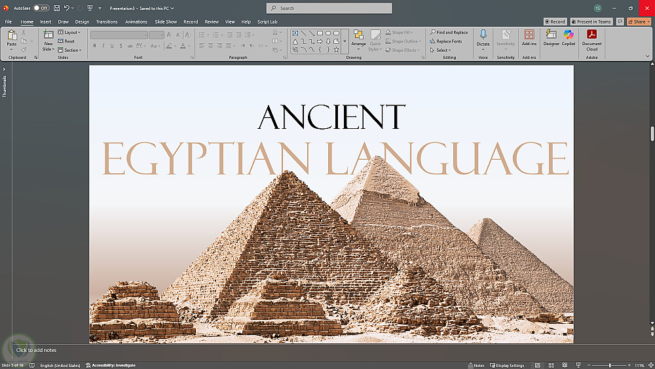
Task: Switch to Reading View icon
Action: point(565,365)
